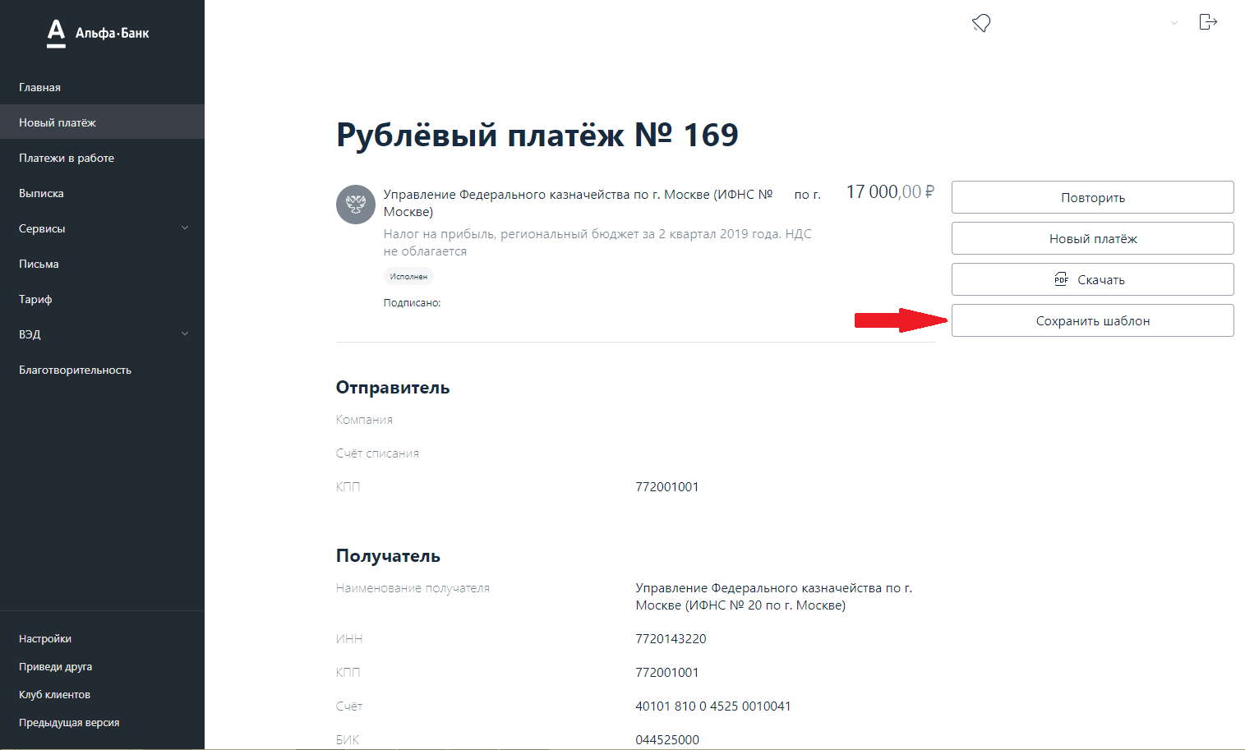
Task: Open the Тариф section
Action: click(102, 299)
